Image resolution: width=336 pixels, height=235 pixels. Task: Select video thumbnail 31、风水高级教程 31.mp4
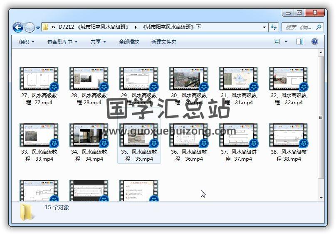pos(239,79)
